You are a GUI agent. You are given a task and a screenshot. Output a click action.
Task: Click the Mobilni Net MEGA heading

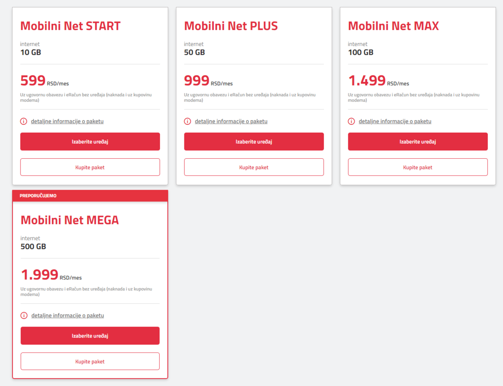[x=70, y=220]
